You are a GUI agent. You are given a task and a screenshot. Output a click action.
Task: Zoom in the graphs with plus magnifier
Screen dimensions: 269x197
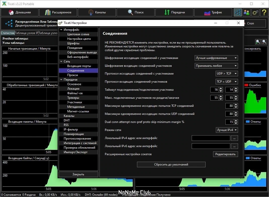(258, 42)
